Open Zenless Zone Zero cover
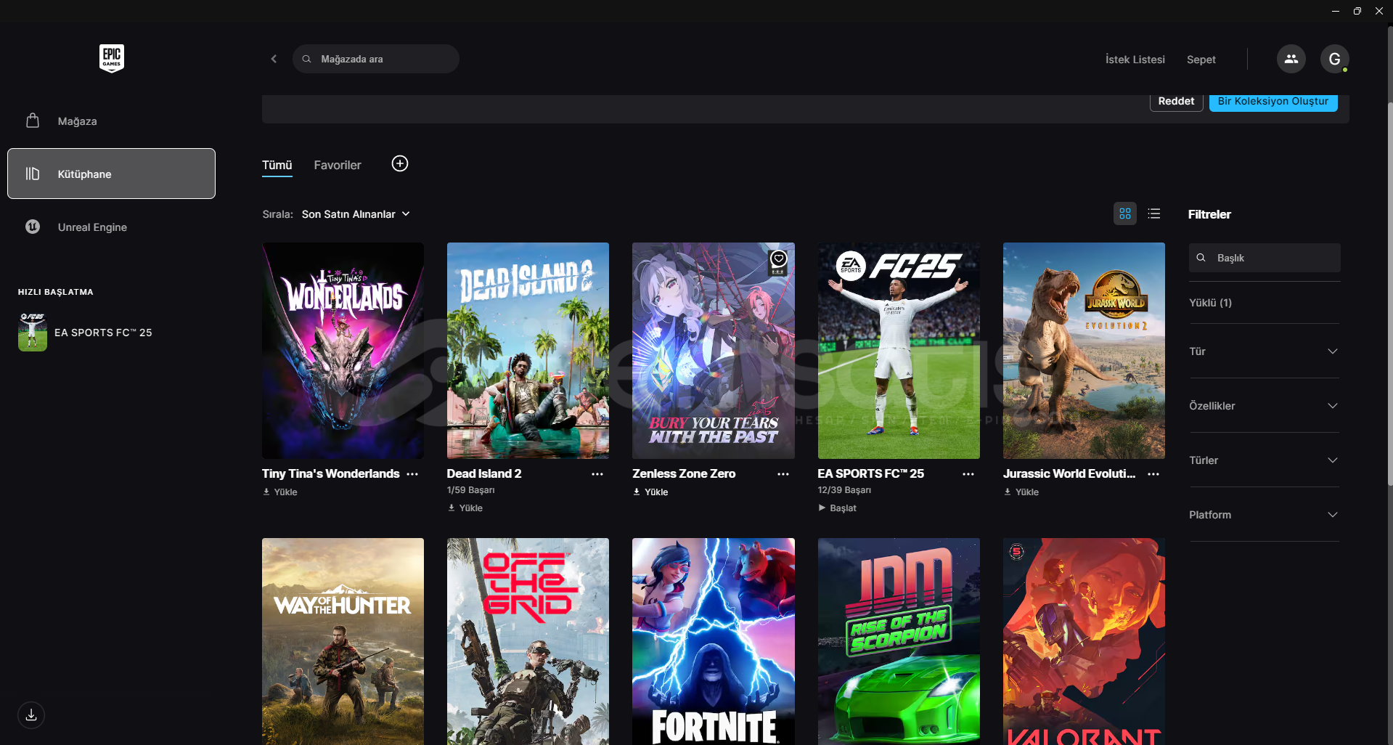This screenshot has width=1393, height=745. [713, 351]
